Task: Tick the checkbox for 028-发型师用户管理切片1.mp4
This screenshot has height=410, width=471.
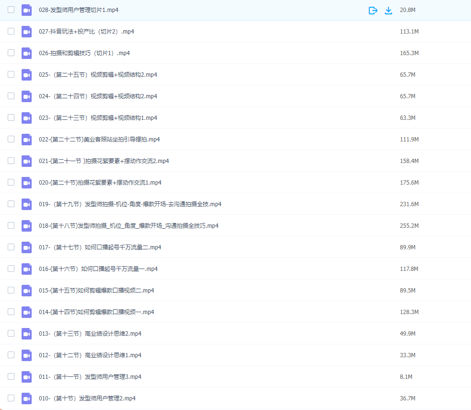Action: coord(11,10)
